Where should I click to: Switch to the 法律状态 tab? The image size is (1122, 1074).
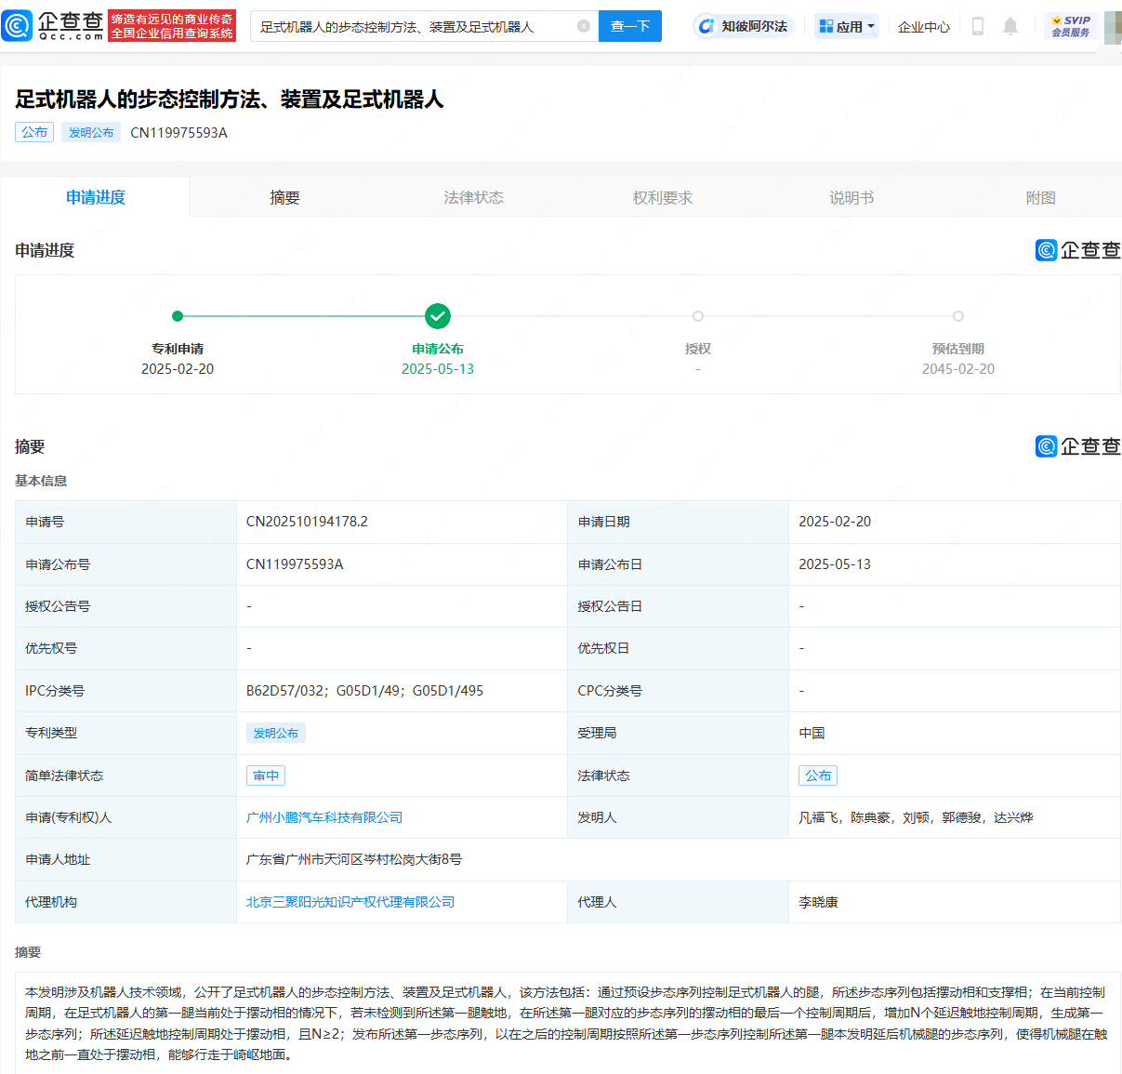coord(473,197)
